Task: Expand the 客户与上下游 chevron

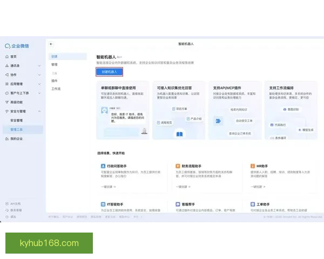Action: point(39,93)
